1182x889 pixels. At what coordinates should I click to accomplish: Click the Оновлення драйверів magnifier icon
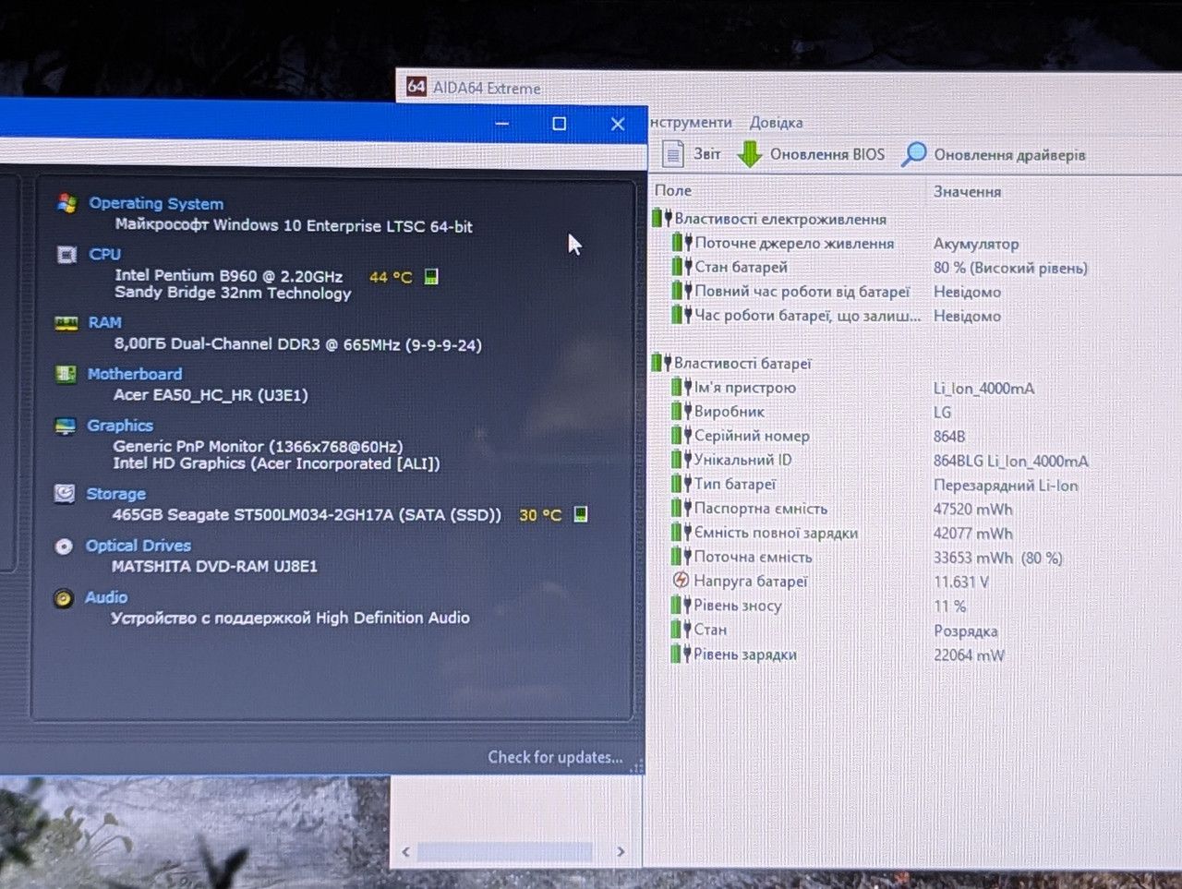coord(913,154)
